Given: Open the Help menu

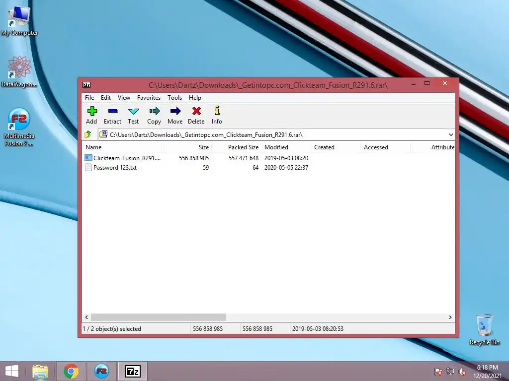Looking at the screenshot, I should (195, 98).
